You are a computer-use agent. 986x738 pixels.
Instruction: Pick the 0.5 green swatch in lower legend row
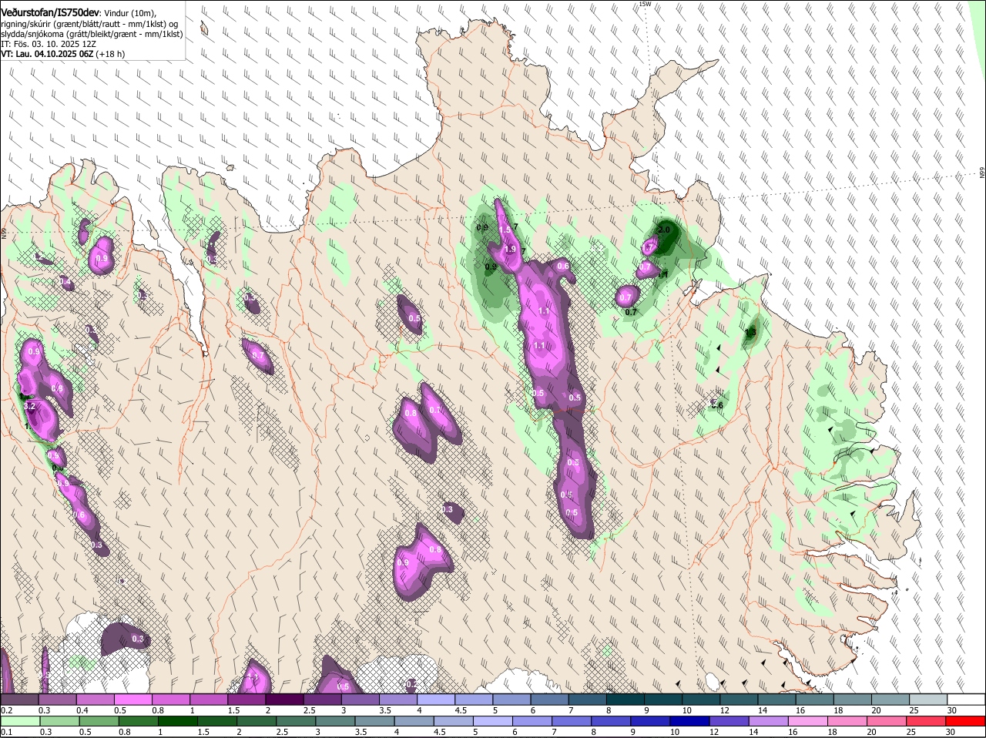click(98, 721)
